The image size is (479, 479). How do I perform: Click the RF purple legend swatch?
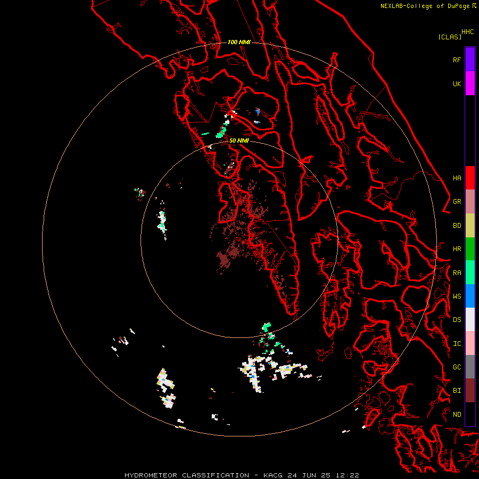click(x=470, y=60)
